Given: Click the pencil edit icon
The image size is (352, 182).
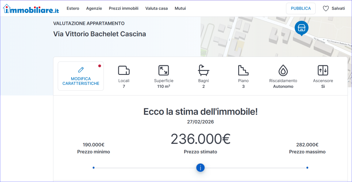Looking at the screenshot, I should click(81, 70).
